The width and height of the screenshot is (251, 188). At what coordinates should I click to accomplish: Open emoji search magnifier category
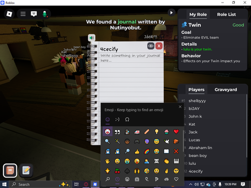(x=107, y=179)
